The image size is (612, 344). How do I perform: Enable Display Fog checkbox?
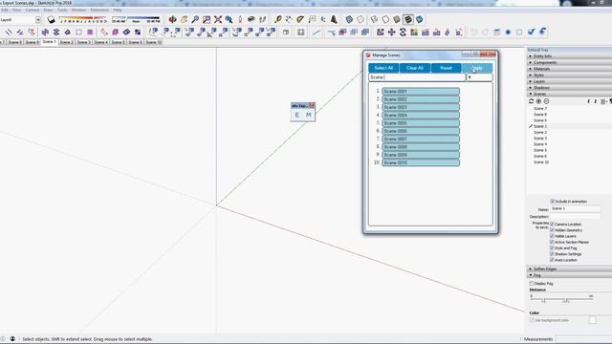click(x=532, y=284)
